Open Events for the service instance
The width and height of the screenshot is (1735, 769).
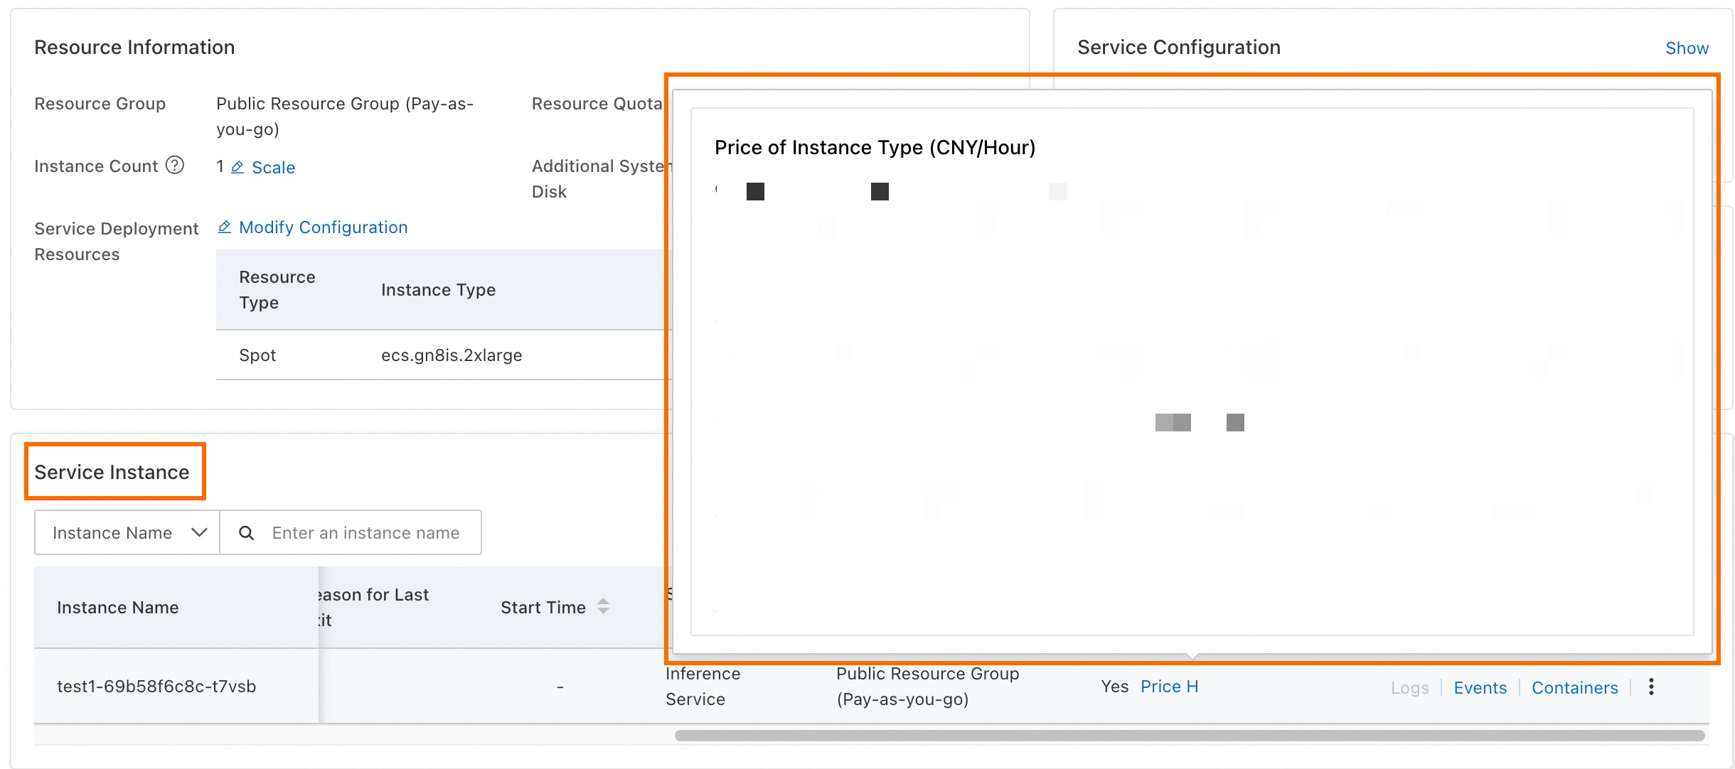pos(1480,688)
